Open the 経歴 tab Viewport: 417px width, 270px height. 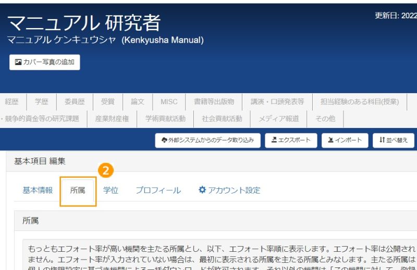pyautogui.click(x=11, y=101)
